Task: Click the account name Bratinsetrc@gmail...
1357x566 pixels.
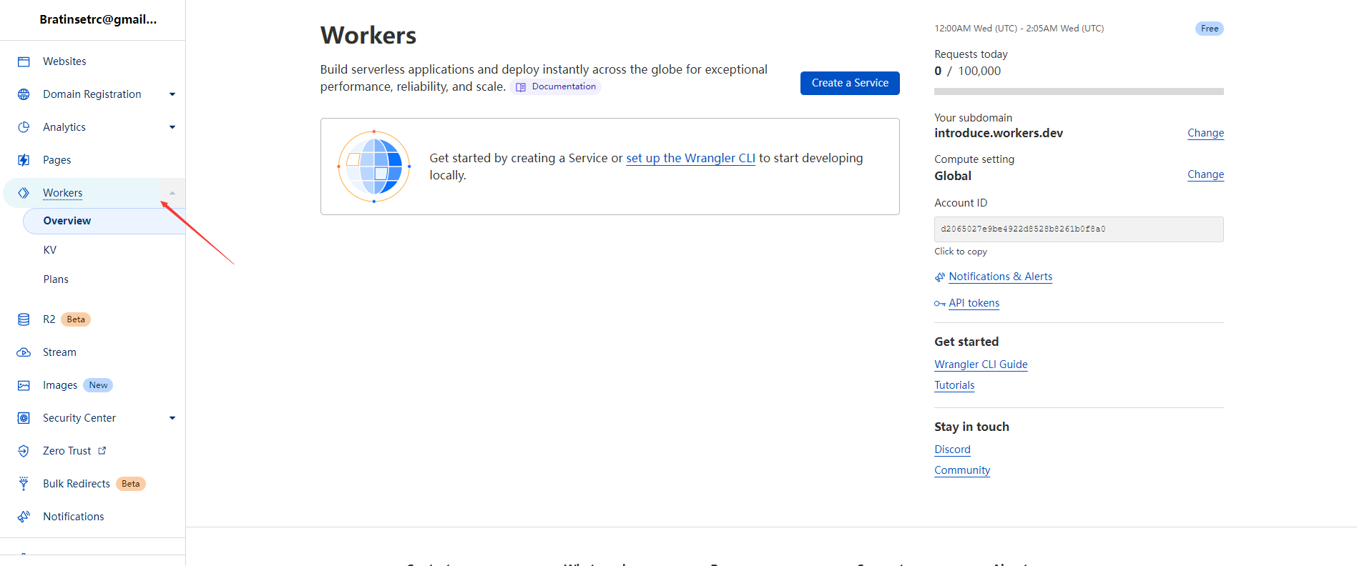Action: click(x=98, y=19)
